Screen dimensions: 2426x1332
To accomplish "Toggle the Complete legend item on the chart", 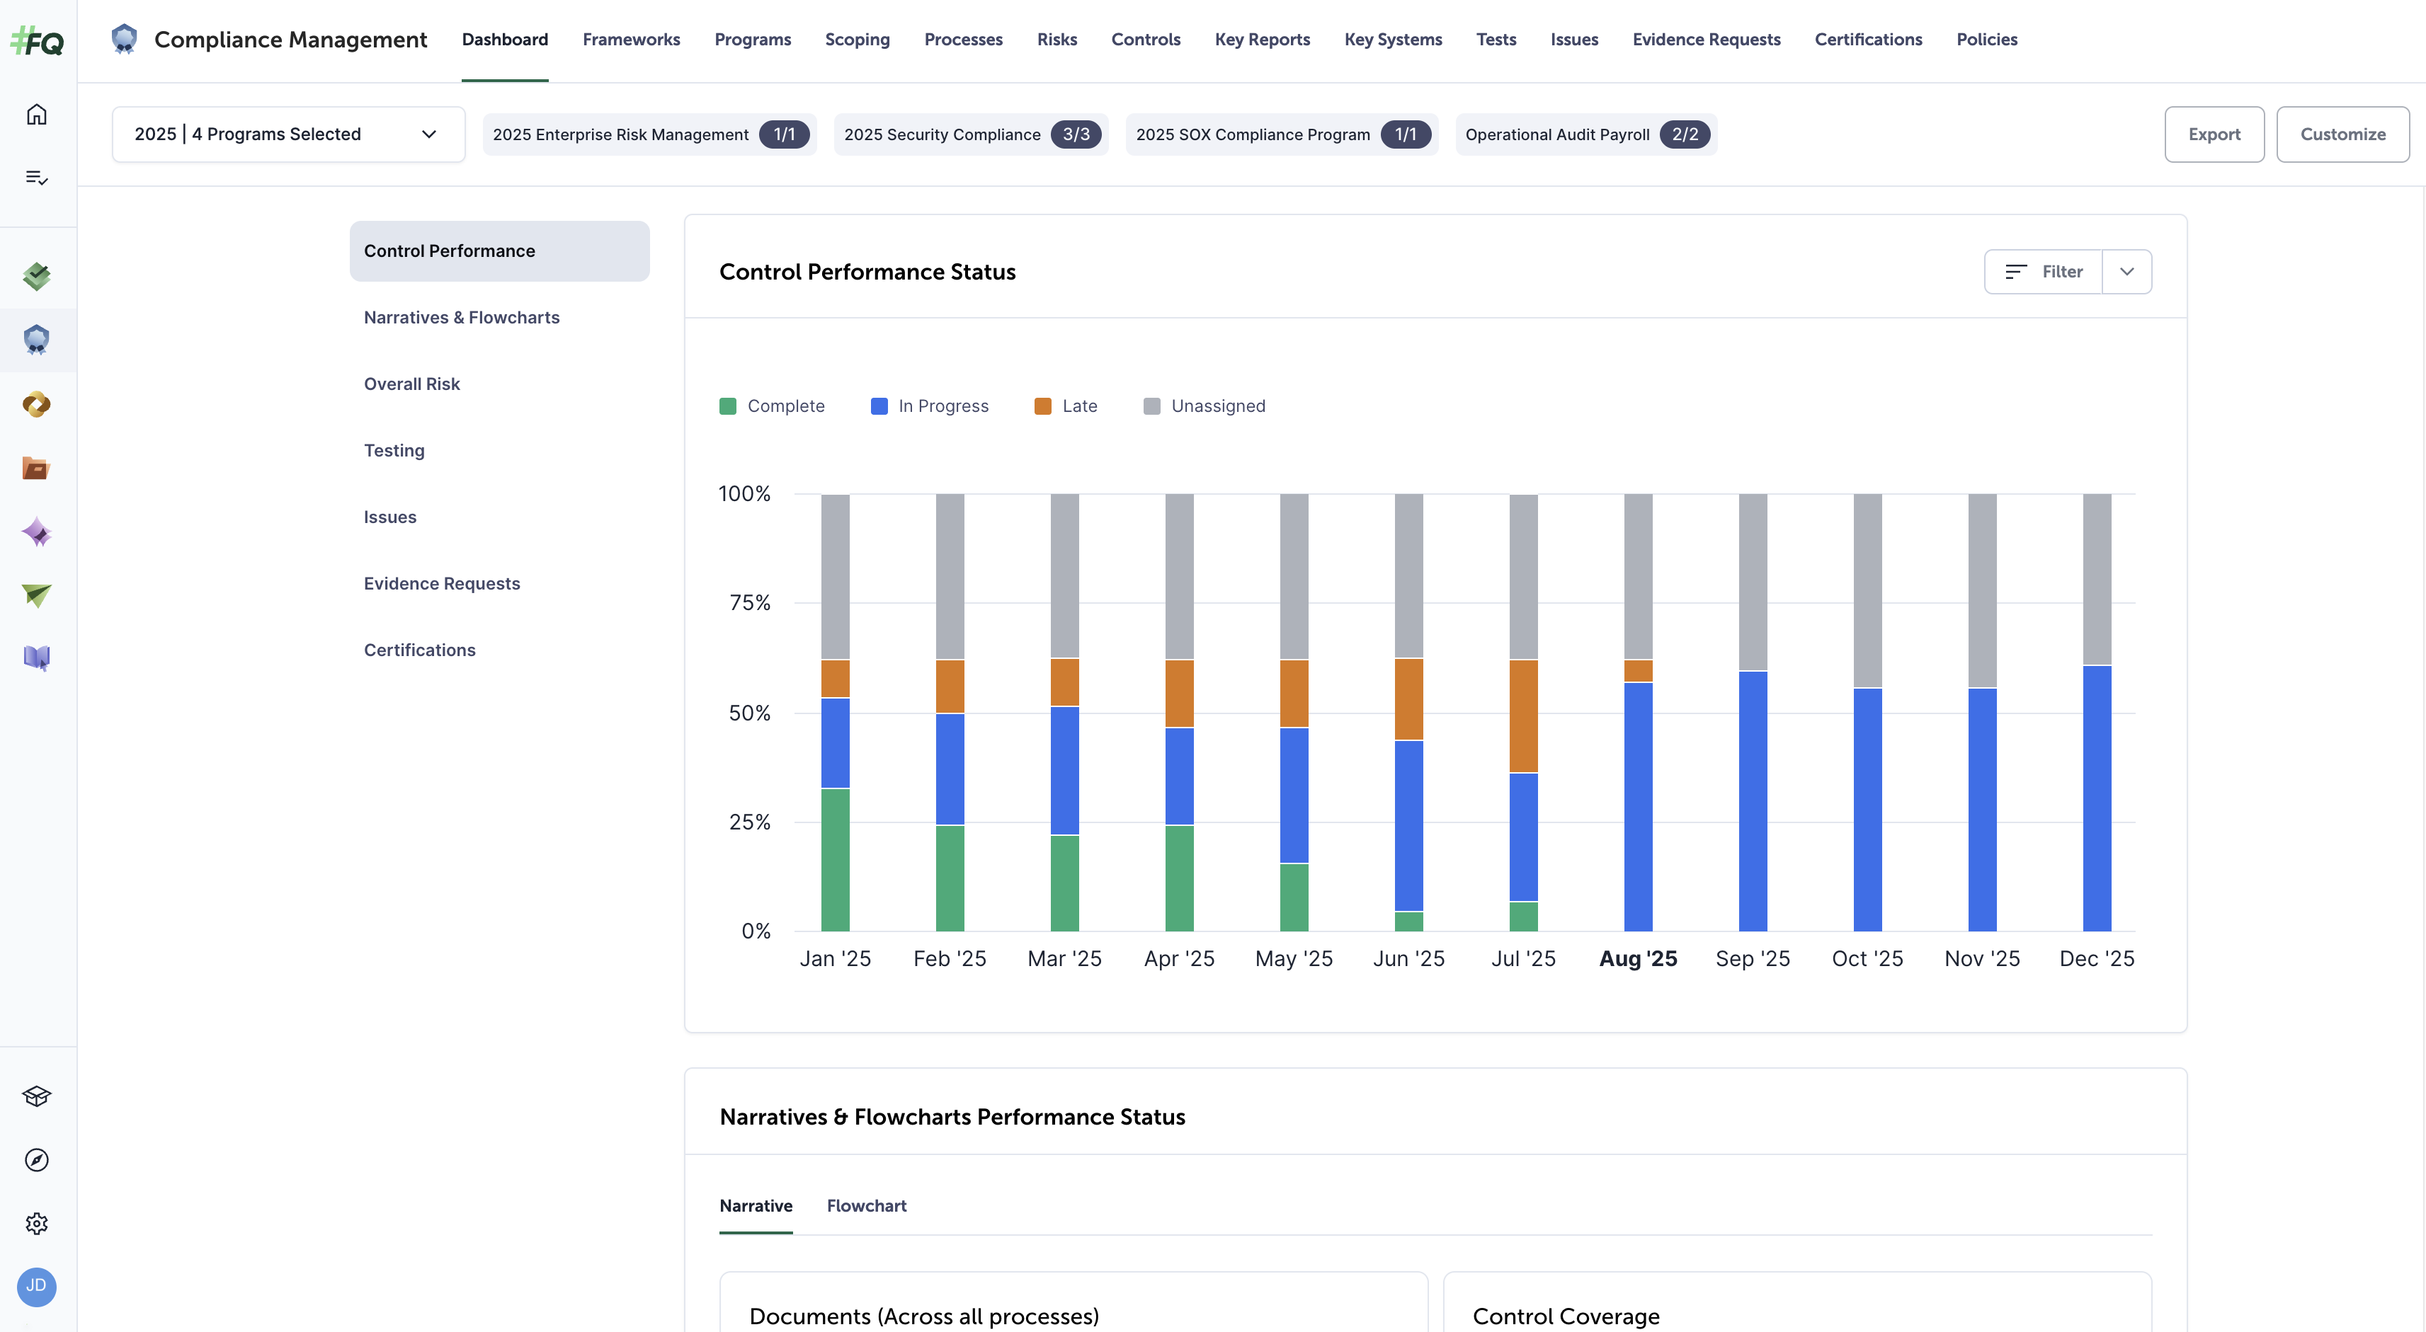I will (x=773, y=406).
